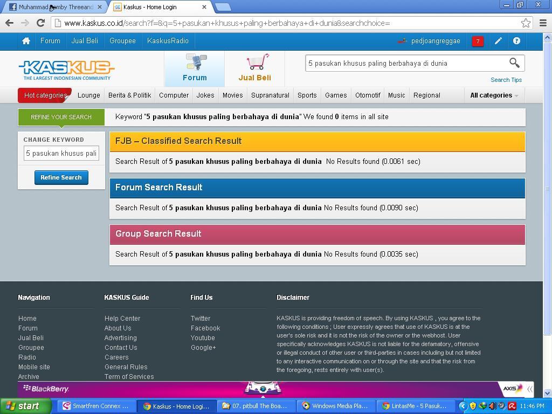
Task: Open the Windows start button
Action: (25, 406)
